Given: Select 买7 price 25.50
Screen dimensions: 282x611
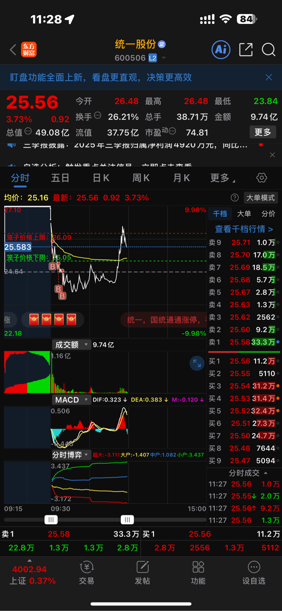Looking at the screenshot, I should [x=240, y=436].
